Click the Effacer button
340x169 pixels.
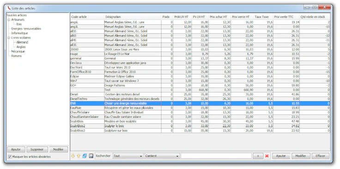(321, 156)
